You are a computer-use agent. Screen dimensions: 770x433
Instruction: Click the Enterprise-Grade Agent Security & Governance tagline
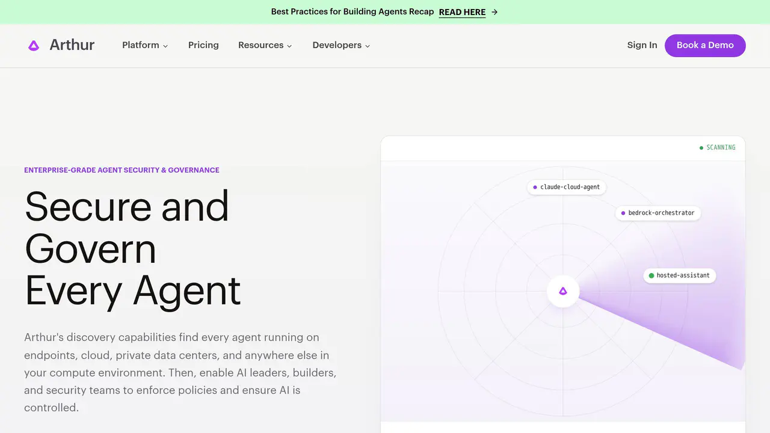122,170
